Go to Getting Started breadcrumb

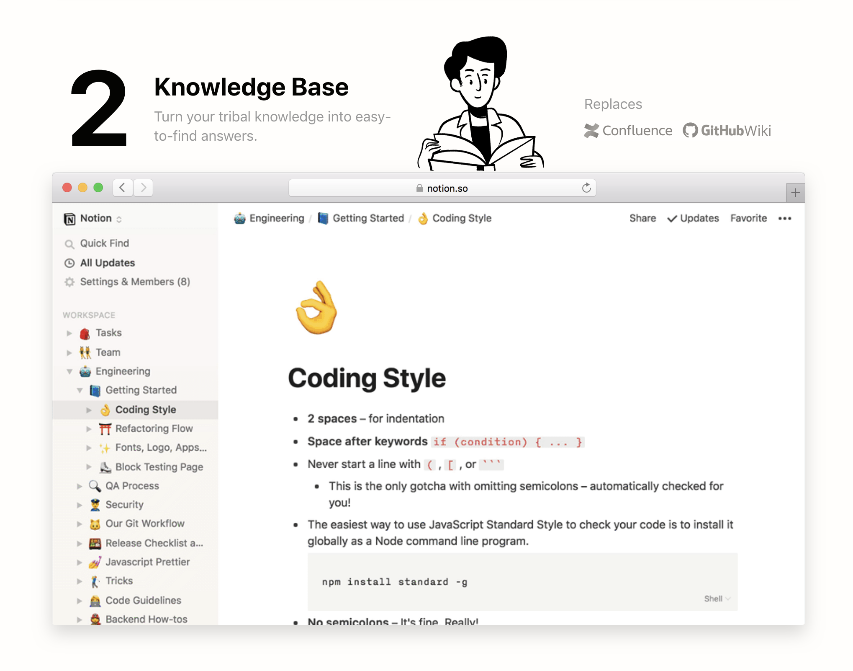pos(367,218)
